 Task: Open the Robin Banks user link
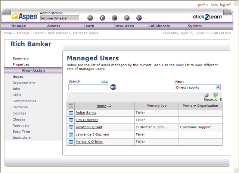(x=86, y=113)
